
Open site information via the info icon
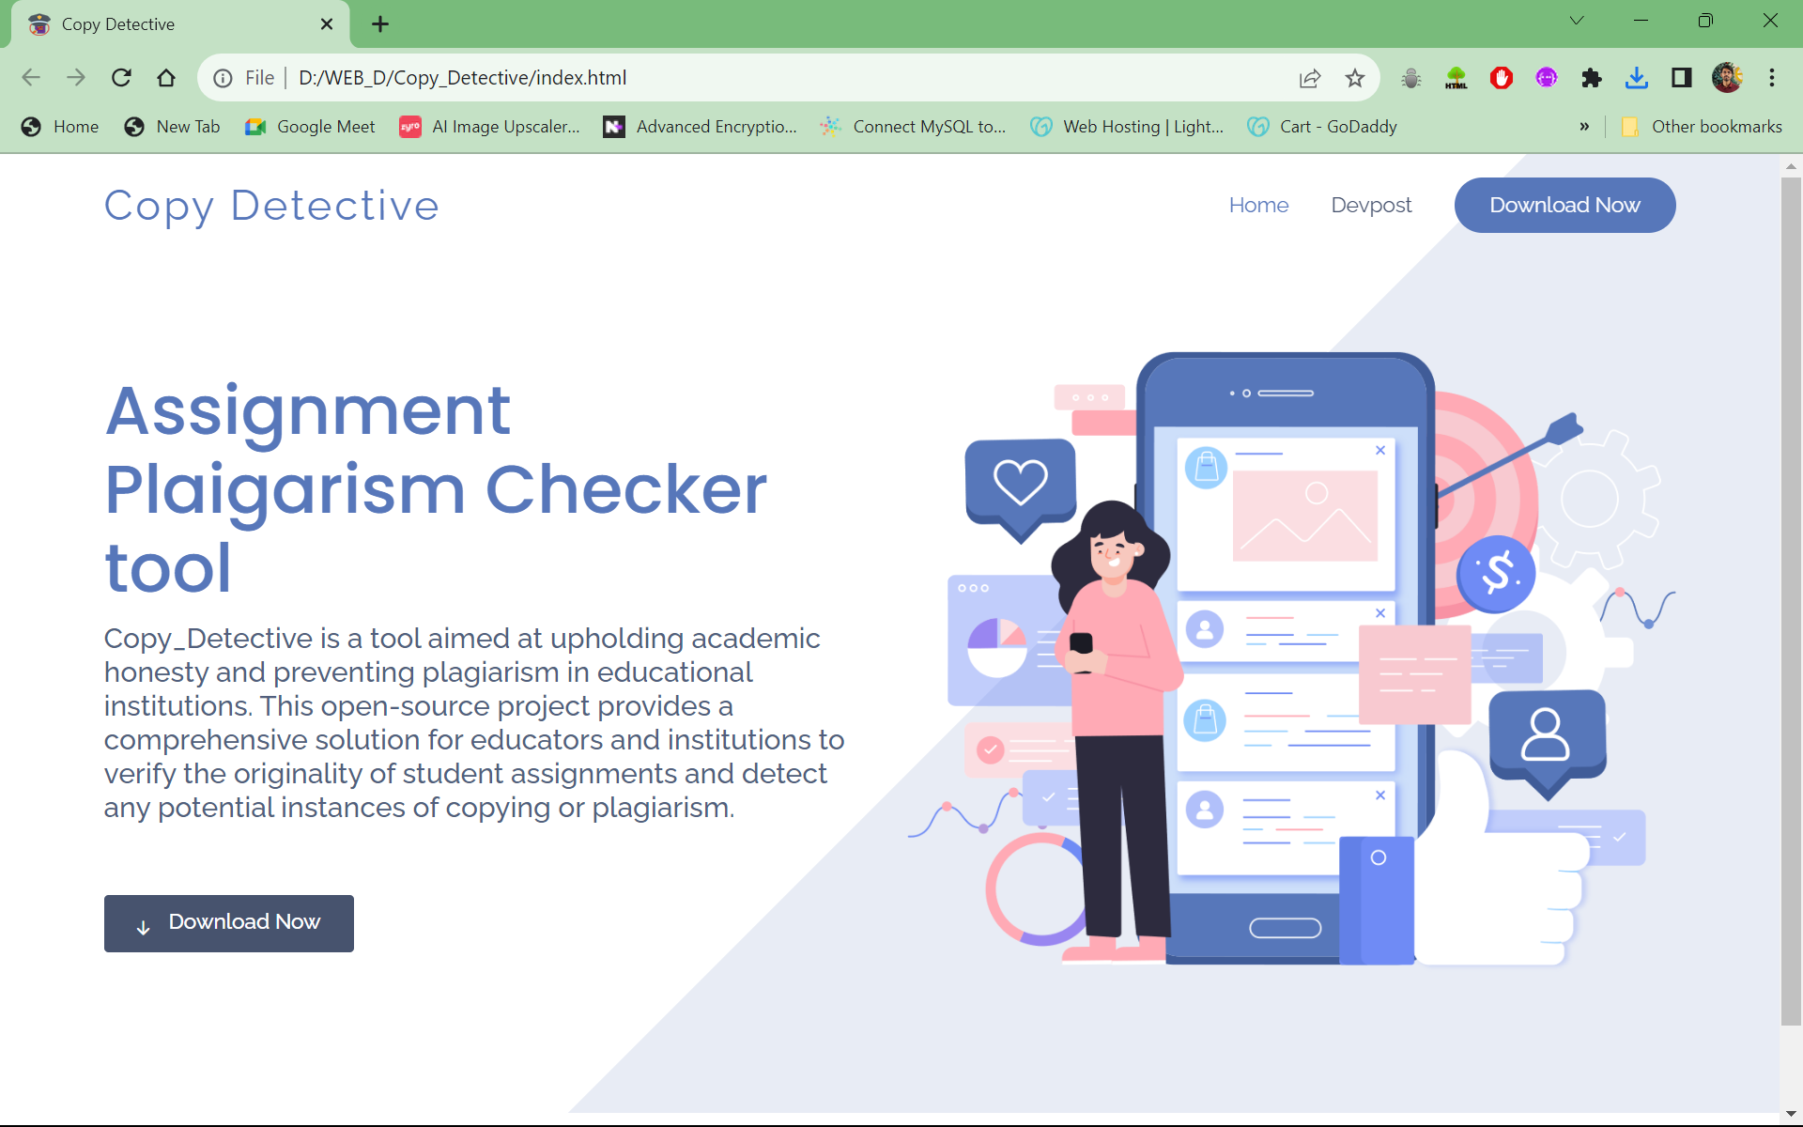[x=223, y=78]
